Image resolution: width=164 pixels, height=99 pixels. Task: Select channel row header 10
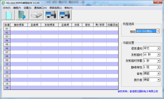(7, 64)
